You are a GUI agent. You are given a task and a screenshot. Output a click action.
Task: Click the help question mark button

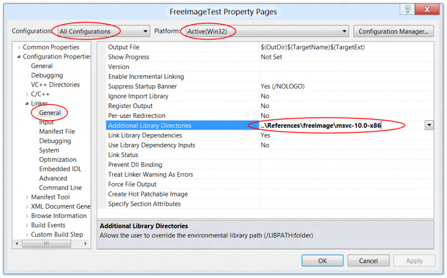pyautogui.click(x=407, y=9)
